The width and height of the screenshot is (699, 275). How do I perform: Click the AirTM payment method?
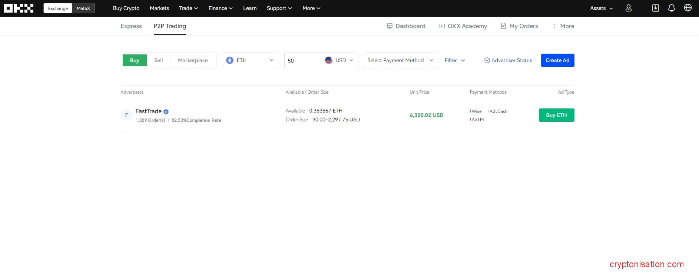click(x=477, y=119)
